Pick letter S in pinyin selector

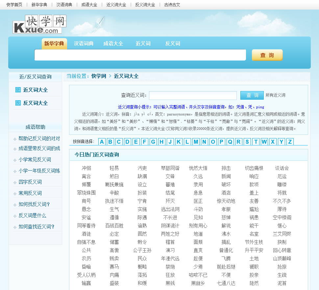pos(247,142)
